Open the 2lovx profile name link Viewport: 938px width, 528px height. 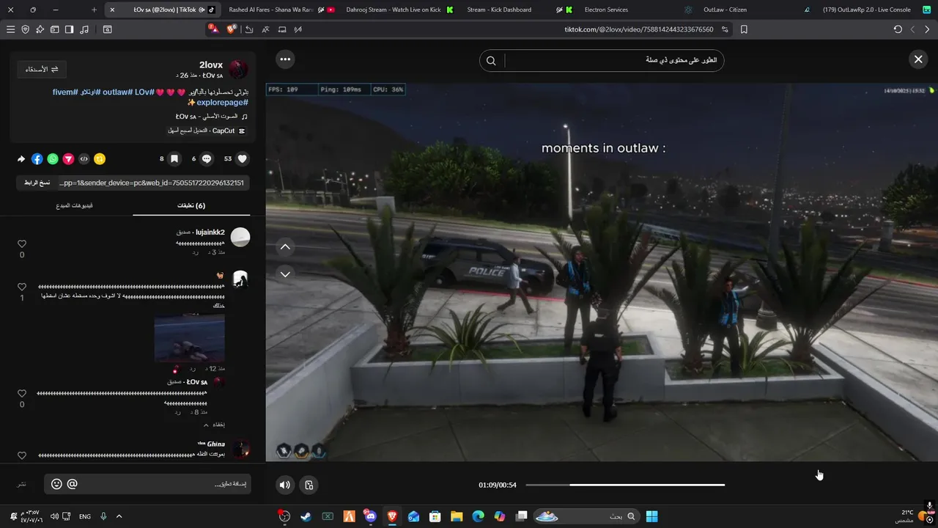(211, 65)
